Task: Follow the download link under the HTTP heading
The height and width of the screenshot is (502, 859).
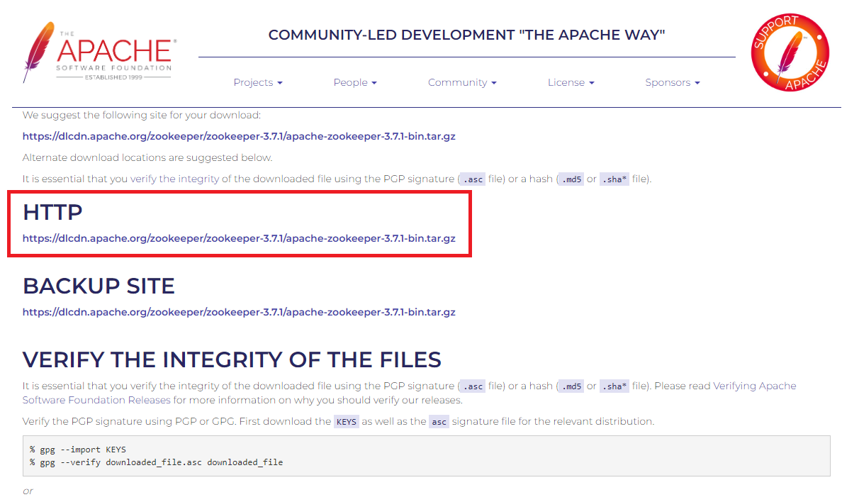Action: point(239,238)
